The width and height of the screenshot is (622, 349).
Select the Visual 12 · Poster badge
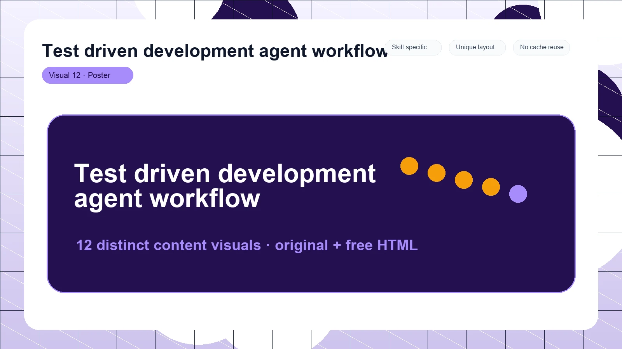87,75
